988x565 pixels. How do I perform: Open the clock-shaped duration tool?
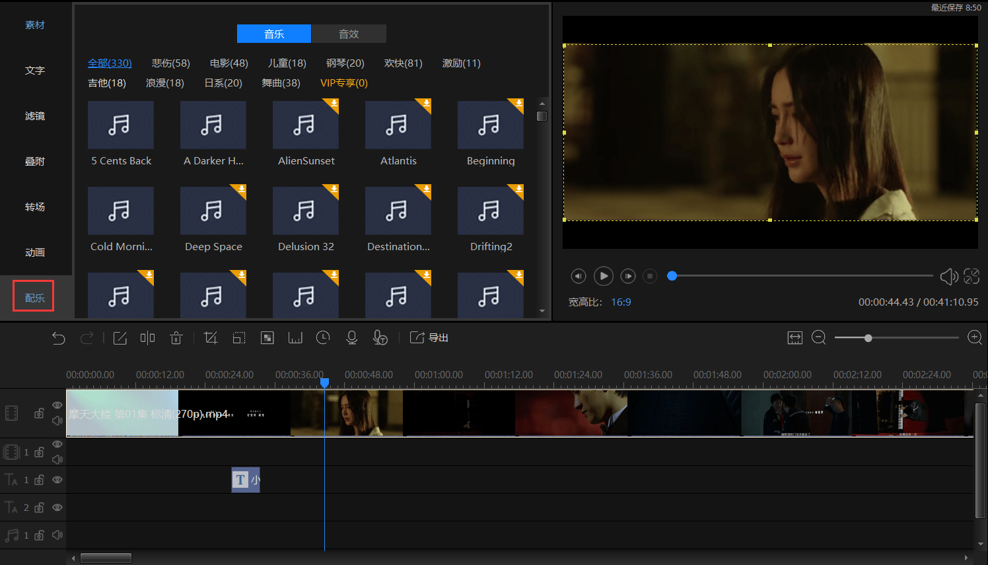click(x=323, y=338)
